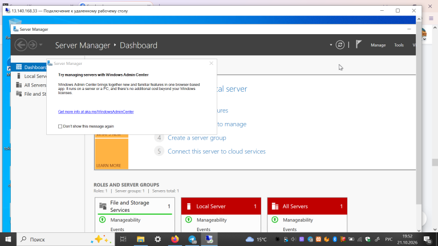Click Events under All Servers tile

[290, 229]
